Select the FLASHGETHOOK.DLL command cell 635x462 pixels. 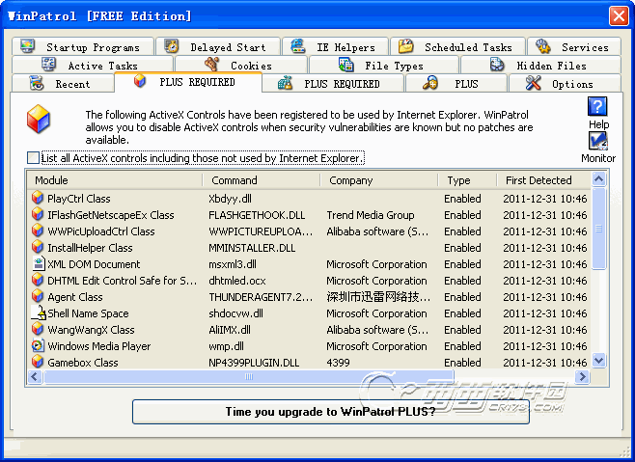257,214
